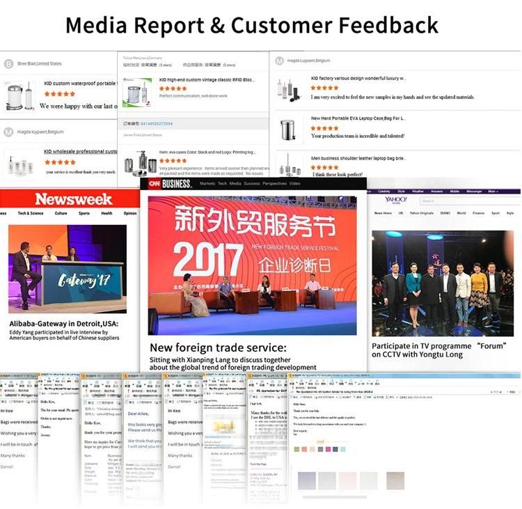Open Finance in Yahoo News navigation
This screenshot has width=522, height=509.
point(478,213)
